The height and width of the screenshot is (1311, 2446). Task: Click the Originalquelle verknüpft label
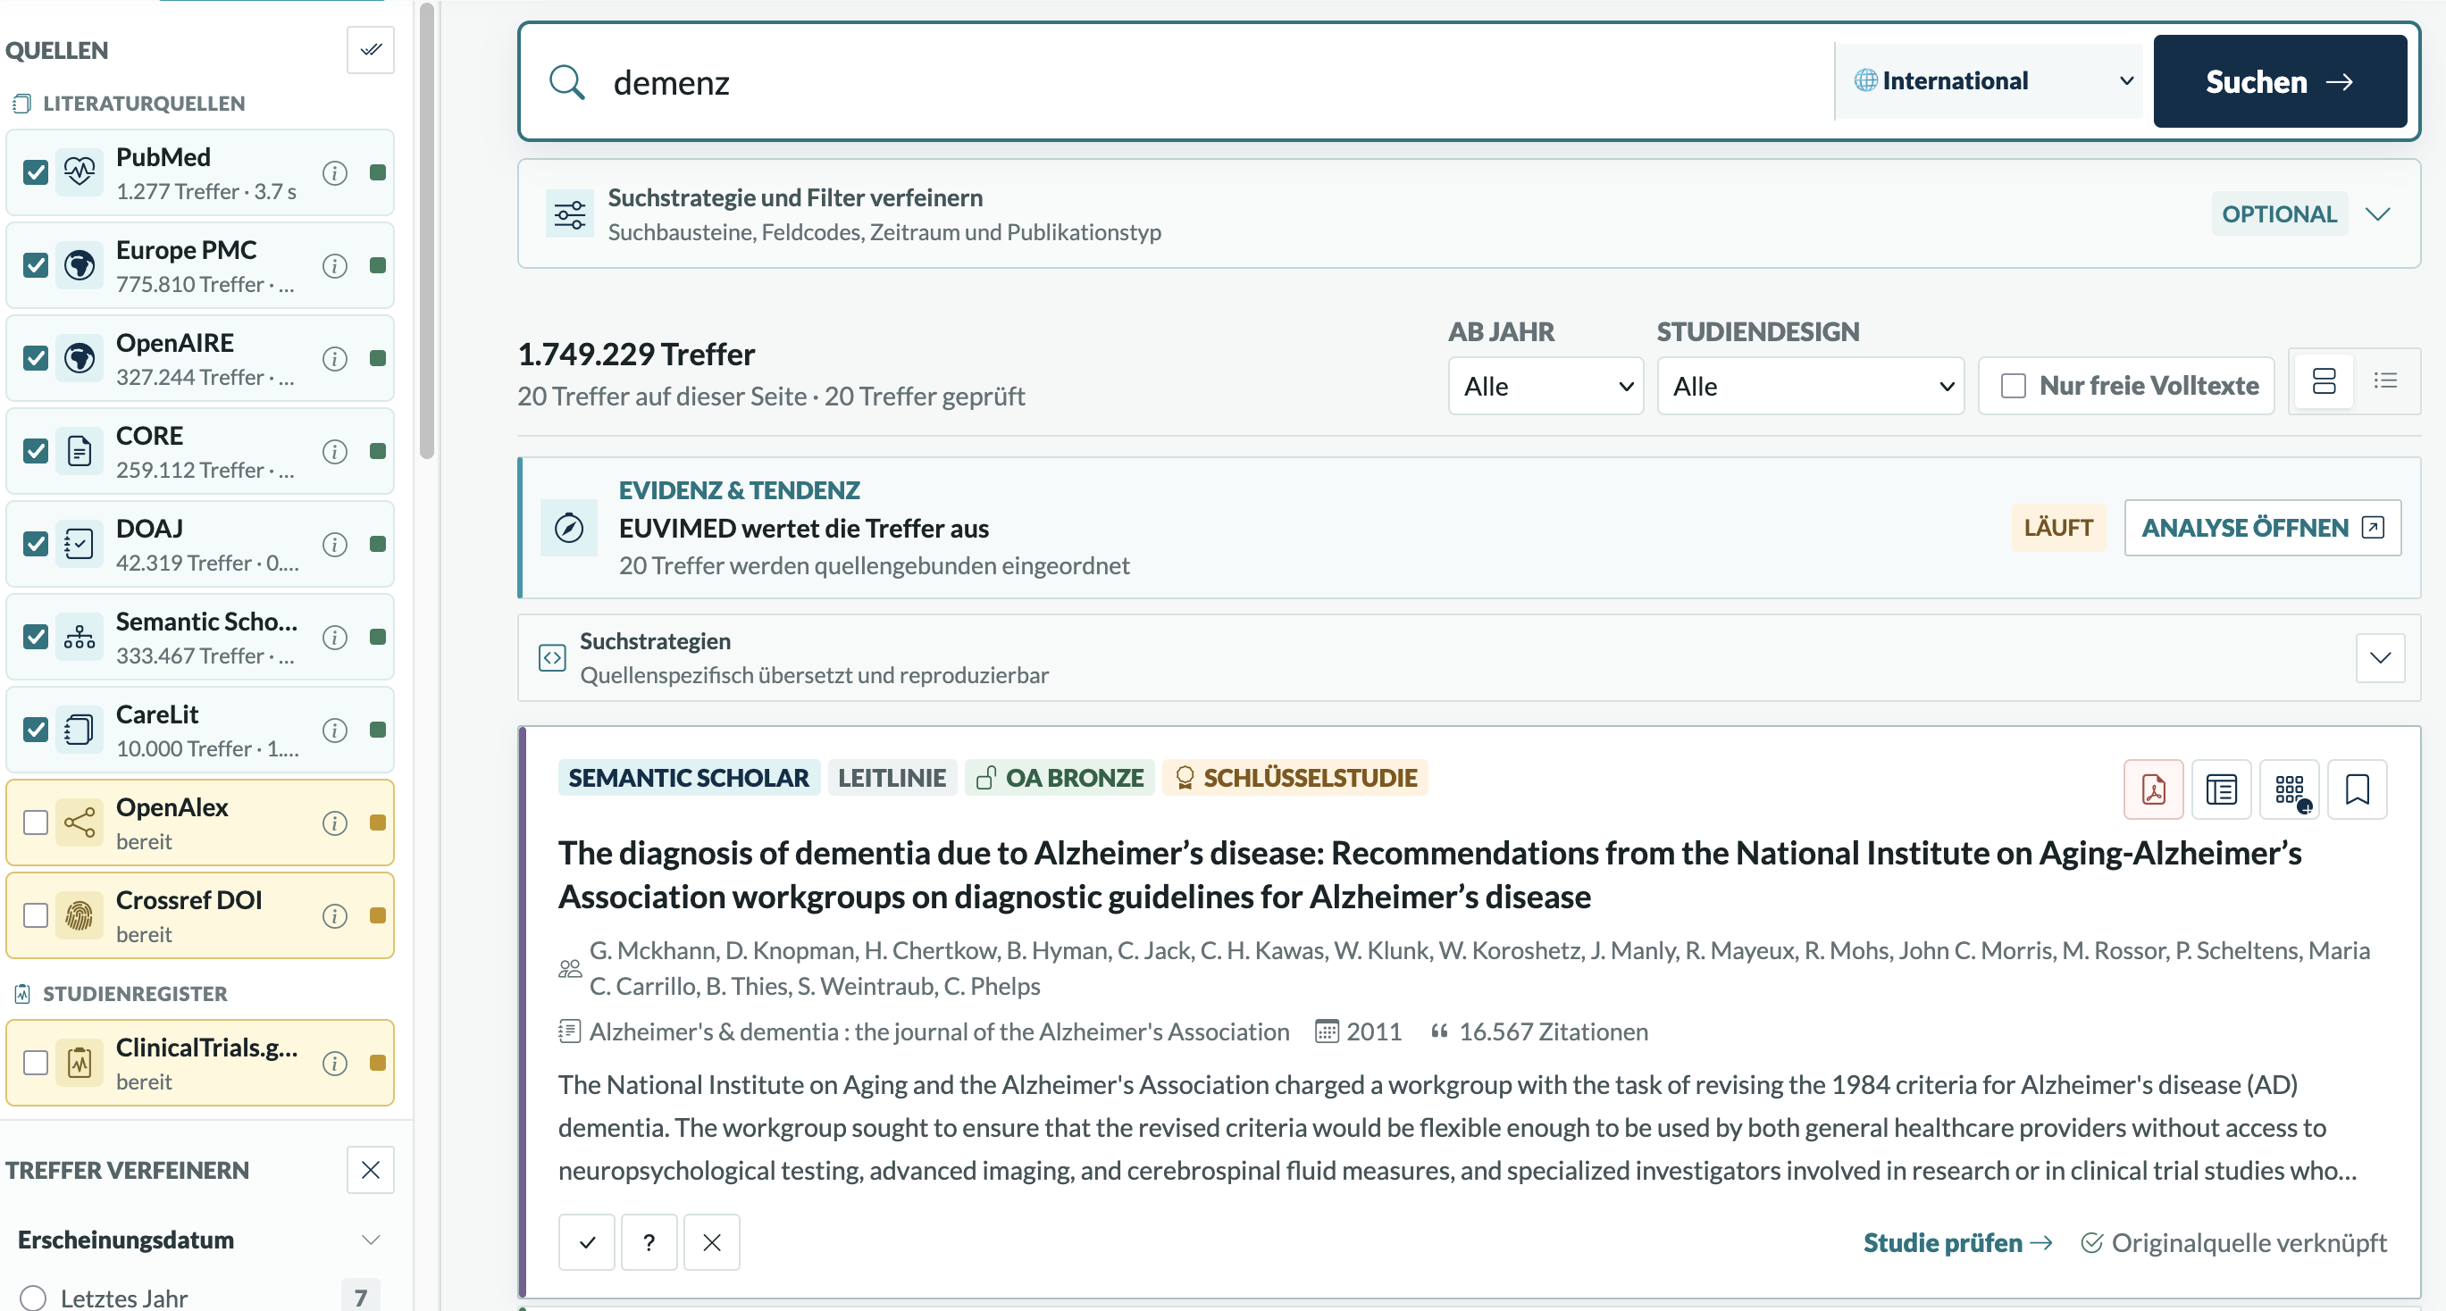[2233, 1242]
